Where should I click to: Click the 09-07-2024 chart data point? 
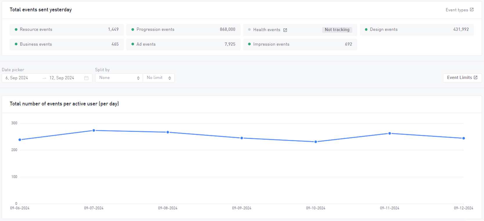point(94,130)
